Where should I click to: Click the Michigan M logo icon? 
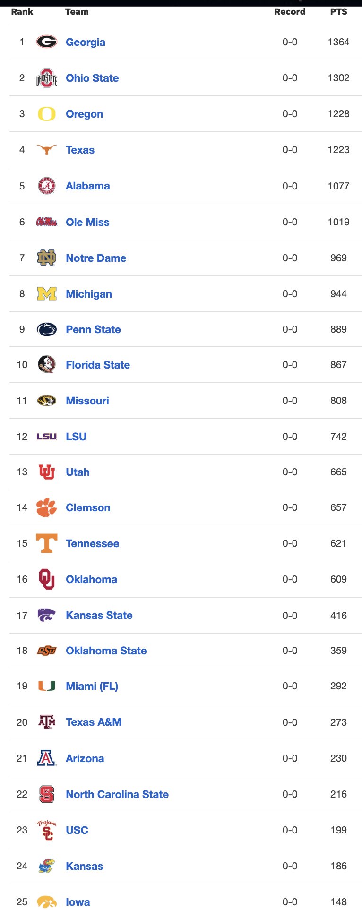[x=47, y=294]
